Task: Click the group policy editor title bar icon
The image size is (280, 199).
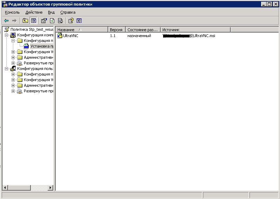Action: [5, 4]
